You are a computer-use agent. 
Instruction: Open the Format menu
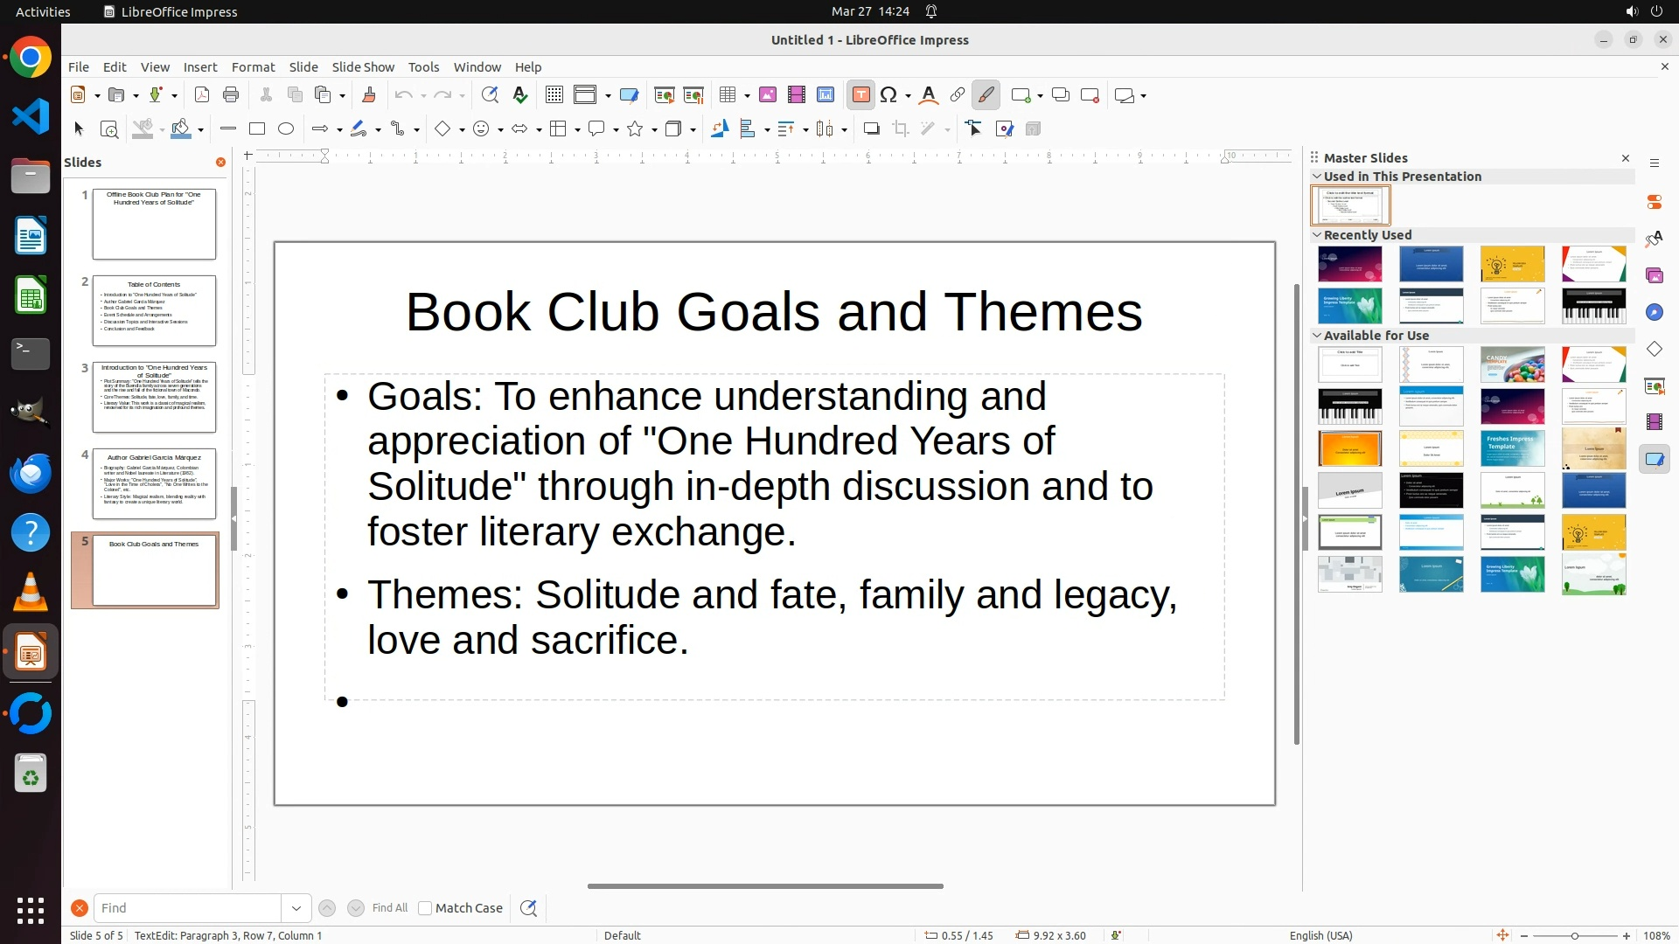pyautogui.click(x=253, y=67)
